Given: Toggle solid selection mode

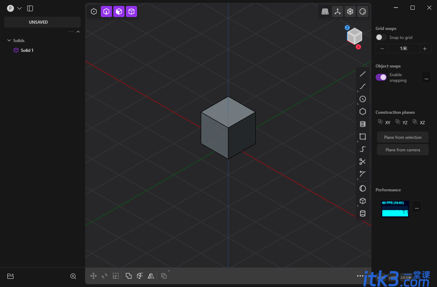Looking at the screenshot, I should point(131,11).
